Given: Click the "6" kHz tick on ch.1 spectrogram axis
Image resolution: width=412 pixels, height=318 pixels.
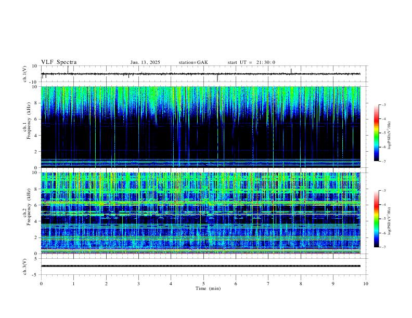Looking at the screenshot, I should pyautogui.click(x=36, y=119).
